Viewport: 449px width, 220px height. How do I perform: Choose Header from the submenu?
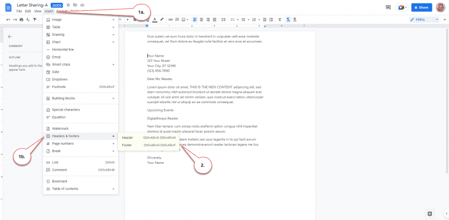click(148, 138)
